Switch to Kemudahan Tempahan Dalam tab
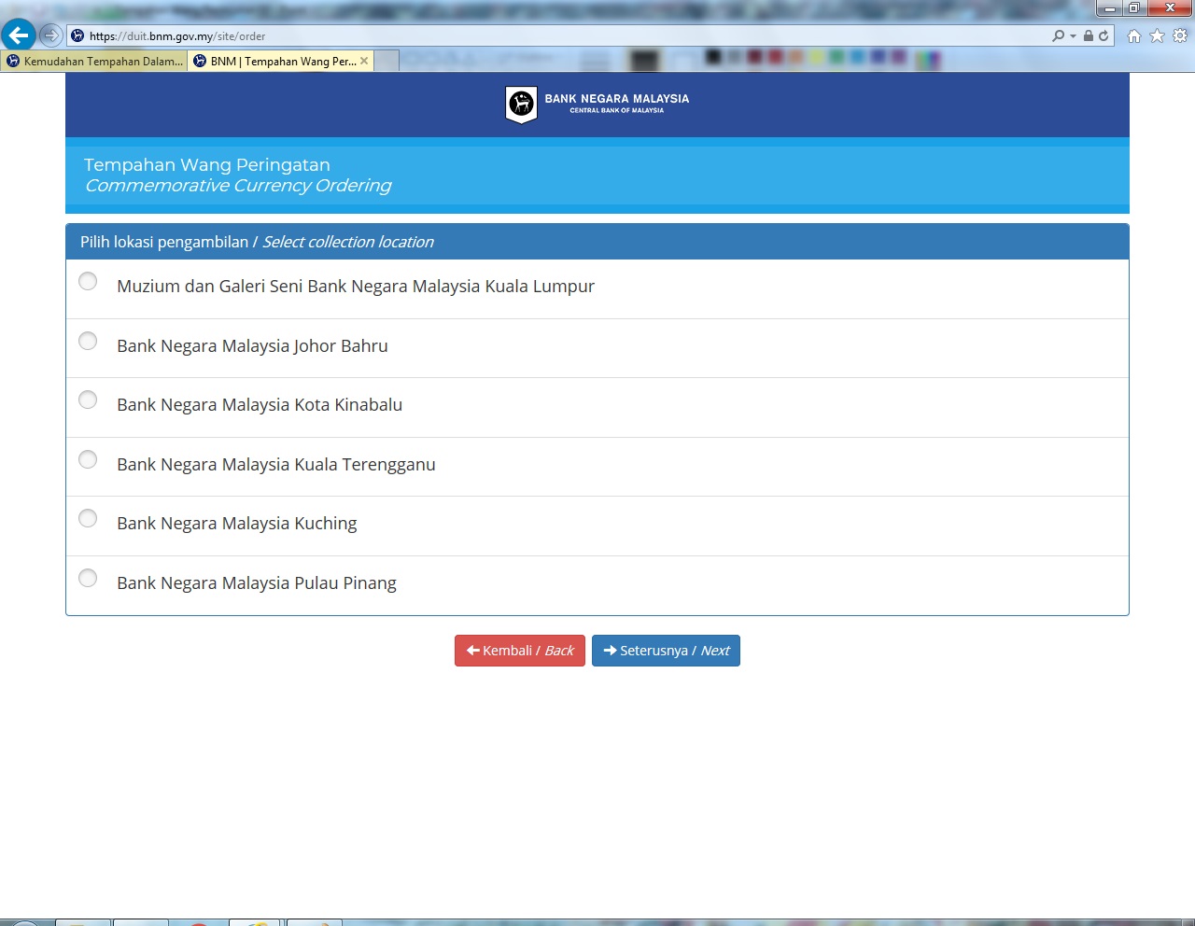 (94, 61)
